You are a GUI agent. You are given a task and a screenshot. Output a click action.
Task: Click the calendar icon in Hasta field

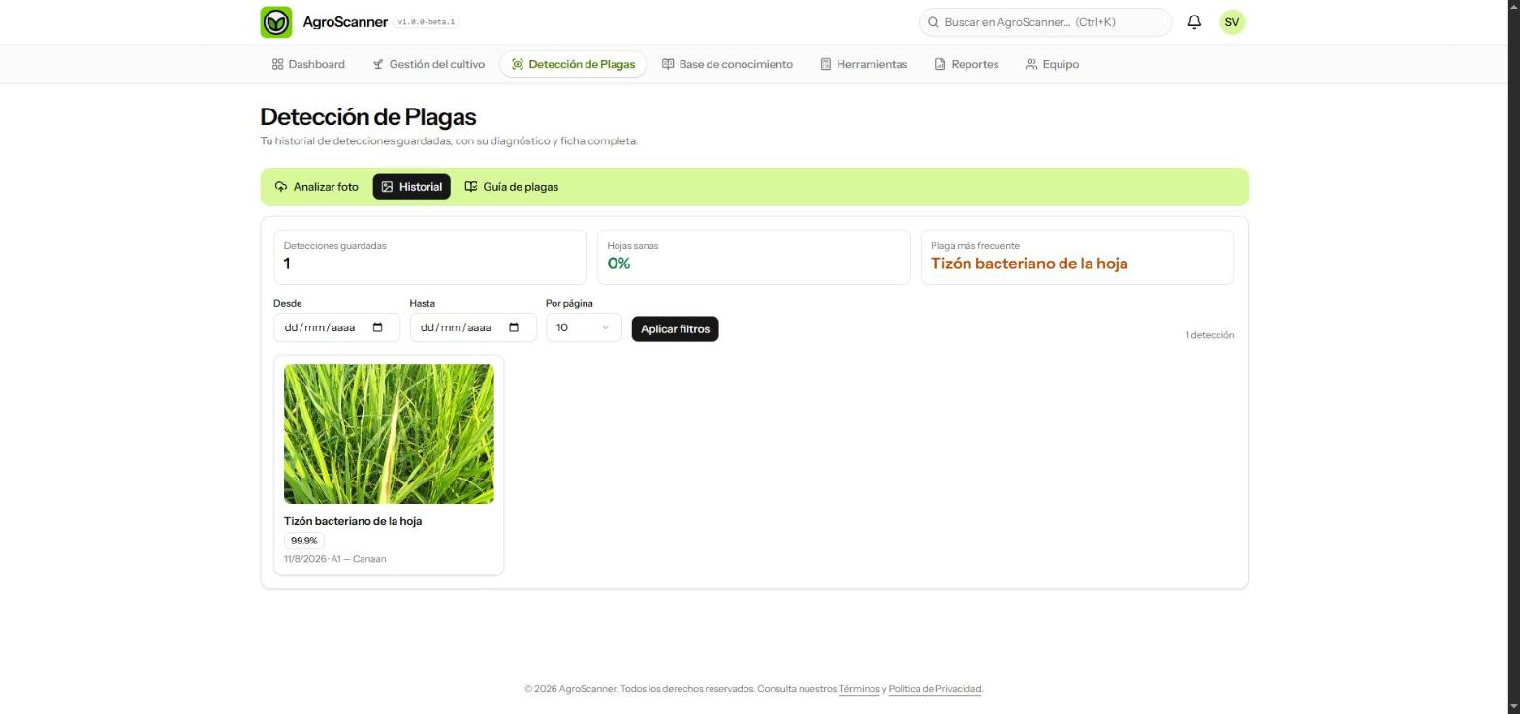pos(515,327)
